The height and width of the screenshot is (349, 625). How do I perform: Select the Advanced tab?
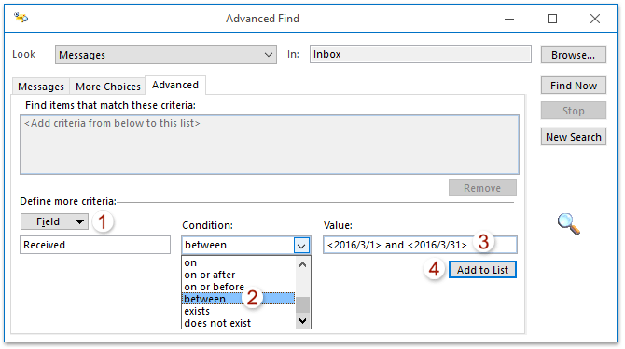175,85
